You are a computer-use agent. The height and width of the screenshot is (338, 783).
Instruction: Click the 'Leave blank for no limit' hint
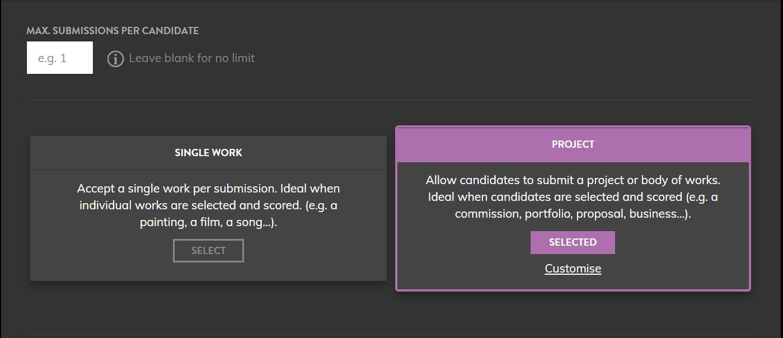pos(192,58)
